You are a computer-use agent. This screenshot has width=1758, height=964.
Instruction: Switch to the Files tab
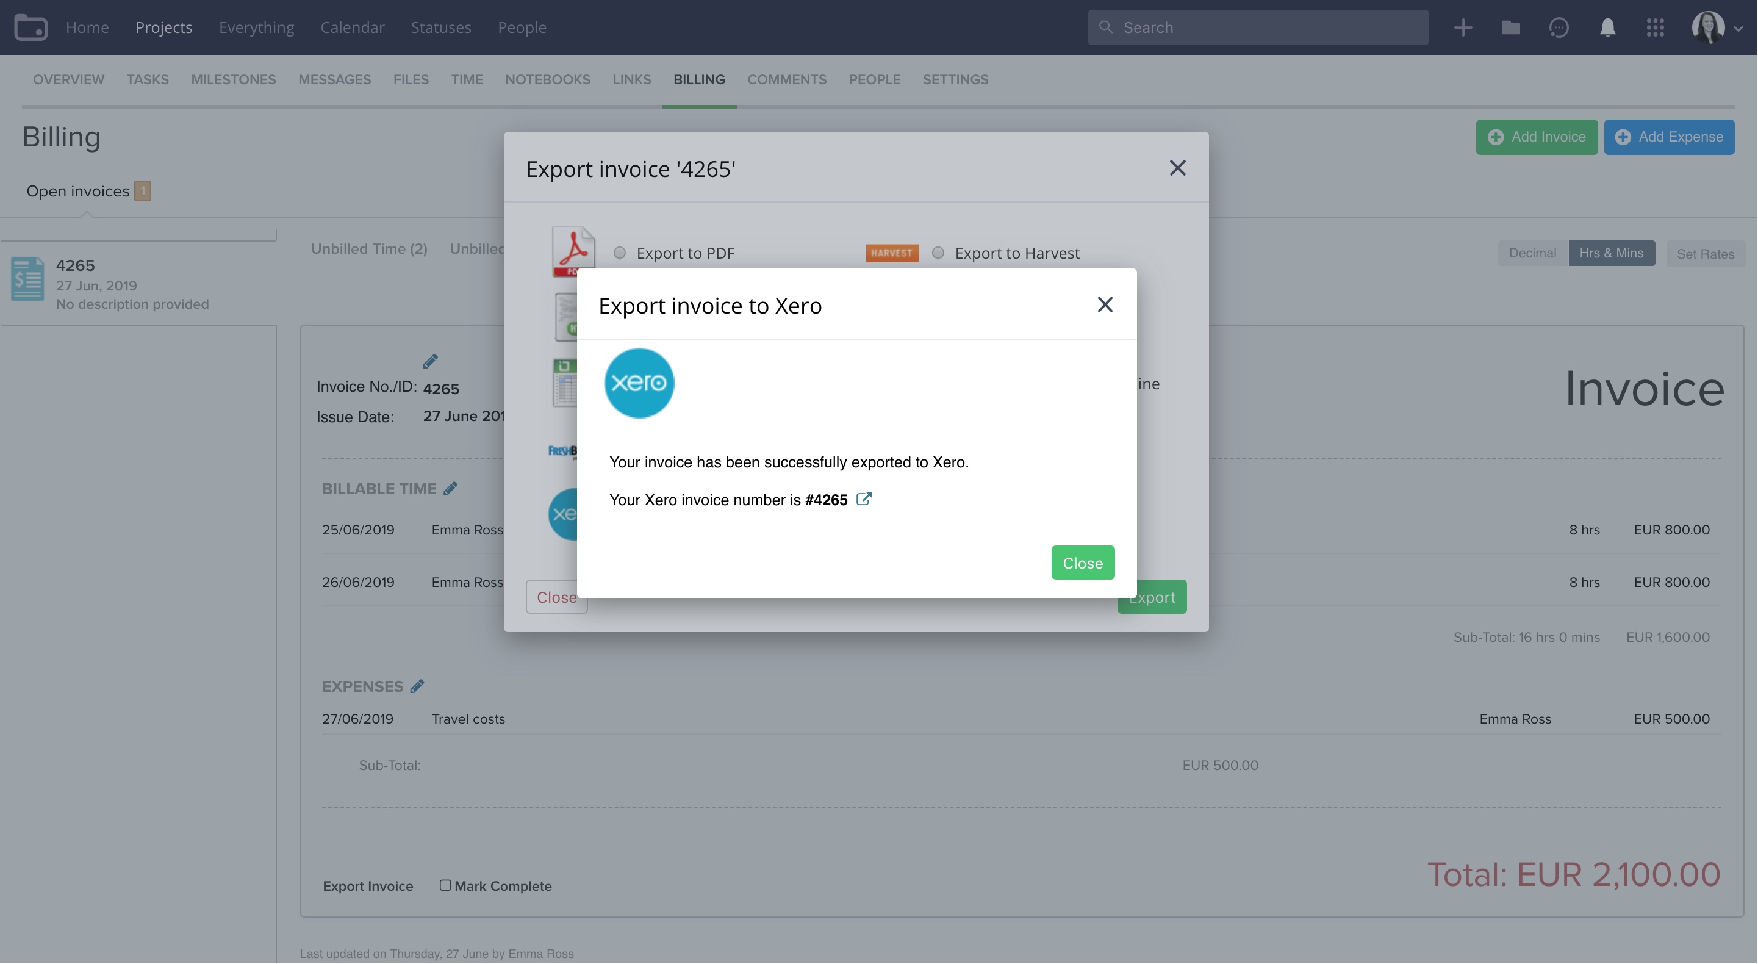click(411, 79)
